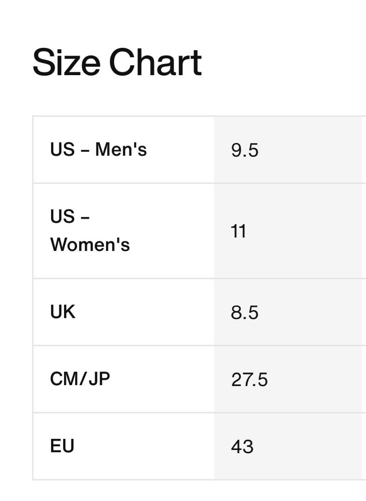This screenshot has height=501, width=366.
Task: Click the word Women's in row label
Action: coord(90,245)
